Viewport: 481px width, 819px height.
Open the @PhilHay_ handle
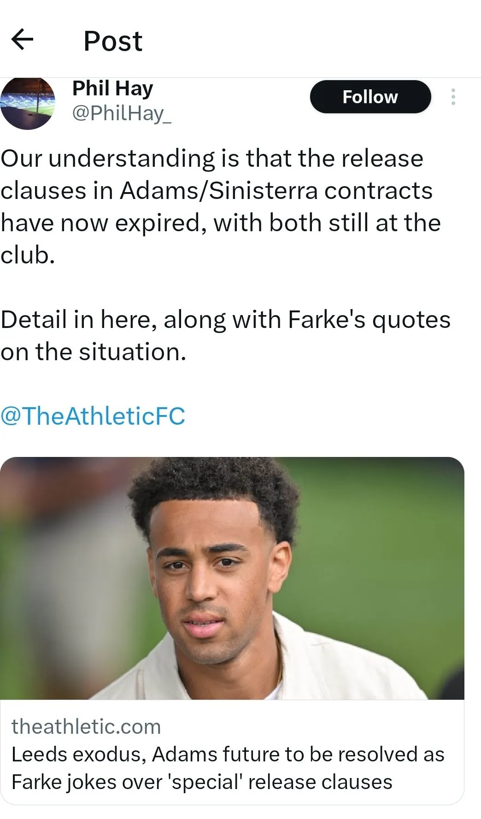tap(122, 113)
